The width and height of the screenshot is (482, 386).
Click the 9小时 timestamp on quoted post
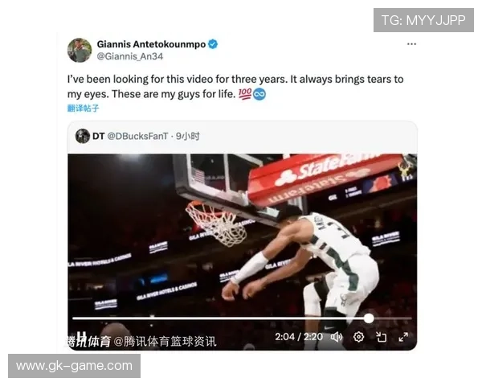[188, 136]
